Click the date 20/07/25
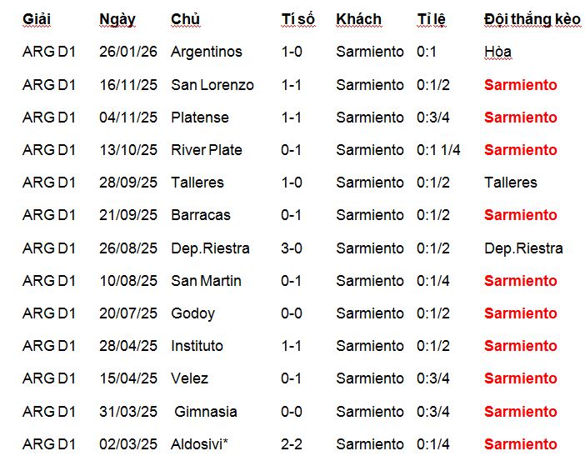The width and height of the screenshot is (585, 466). pos(127,313)
